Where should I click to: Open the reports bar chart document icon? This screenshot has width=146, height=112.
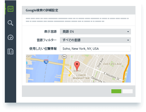(11, 51)
